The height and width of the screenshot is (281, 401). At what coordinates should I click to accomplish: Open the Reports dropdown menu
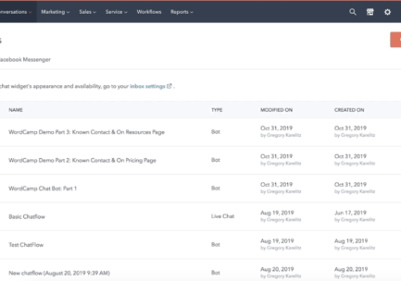(x=182, y=12)
